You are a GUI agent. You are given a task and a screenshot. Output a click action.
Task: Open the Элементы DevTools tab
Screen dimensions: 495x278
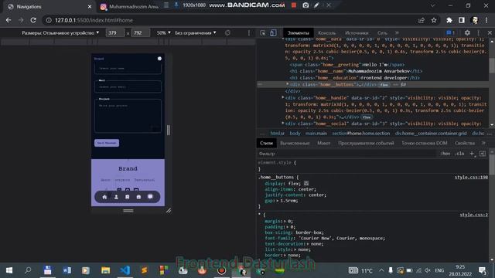pyautogui.click(x=298, y=32)
